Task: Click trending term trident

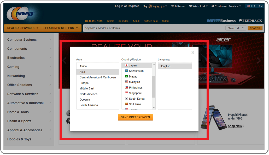Action: (166, 21)
